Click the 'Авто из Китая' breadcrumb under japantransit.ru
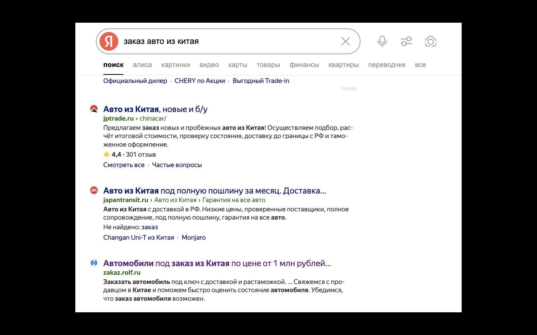Screen dimensions: 537x335 coord(175,200)
